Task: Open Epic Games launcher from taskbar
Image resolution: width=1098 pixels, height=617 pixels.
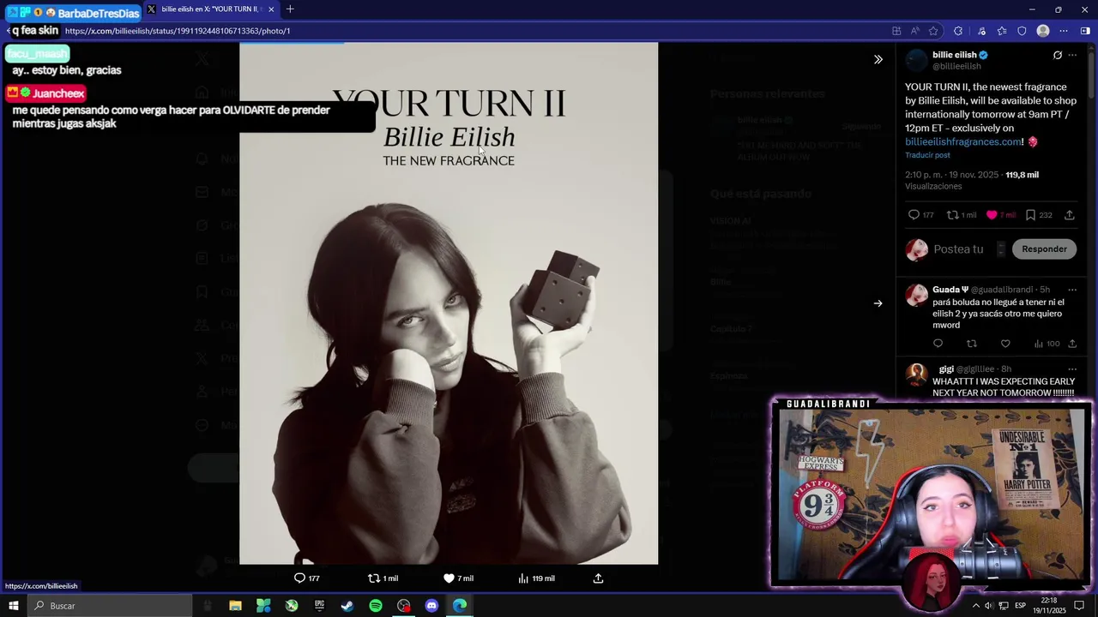Action: (x=320, y=606)
